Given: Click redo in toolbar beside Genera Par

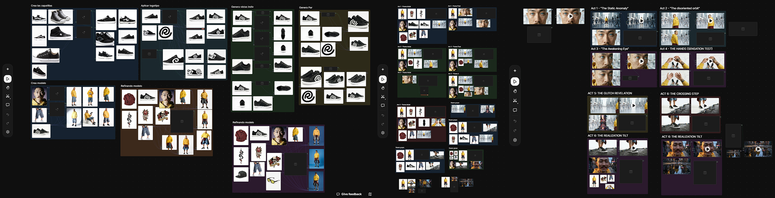Looking at the screenshot, I should tap(383, 124).
